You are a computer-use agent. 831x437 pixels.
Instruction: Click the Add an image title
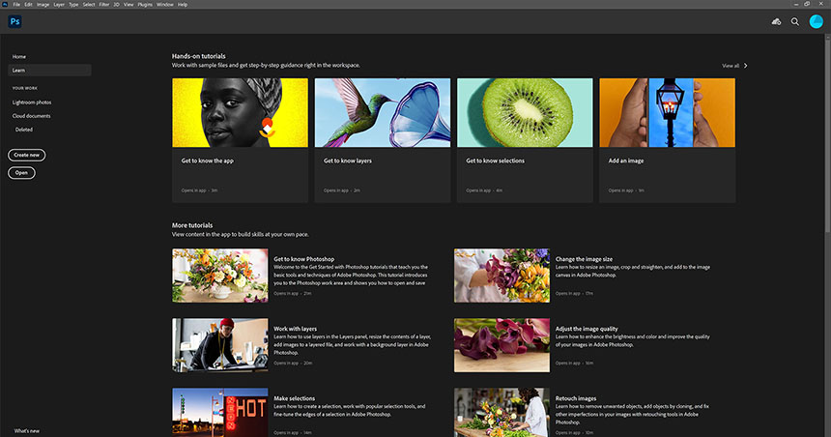[626, 160]
